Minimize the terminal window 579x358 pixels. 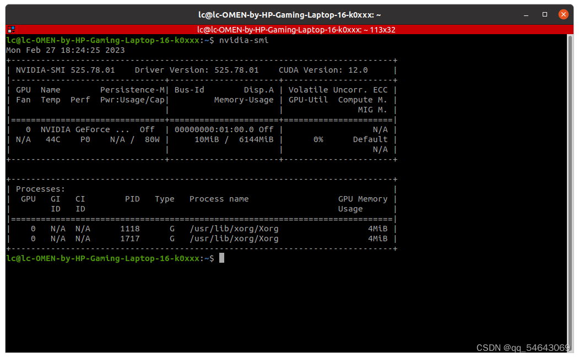tap(526, 15)
